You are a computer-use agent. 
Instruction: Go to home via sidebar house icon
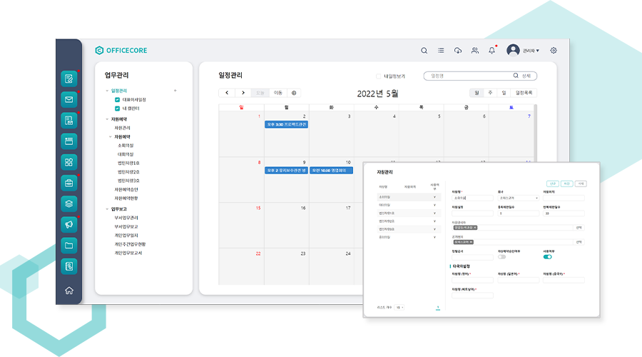[69, 290]
